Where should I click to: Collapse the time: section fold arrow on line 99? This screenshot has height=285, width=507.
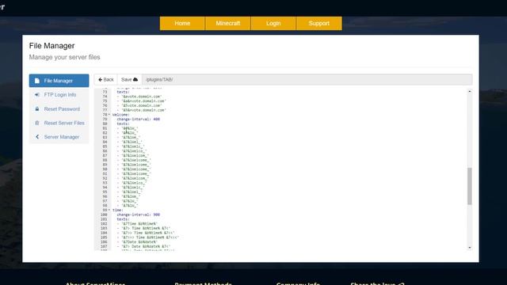[109, 210]
